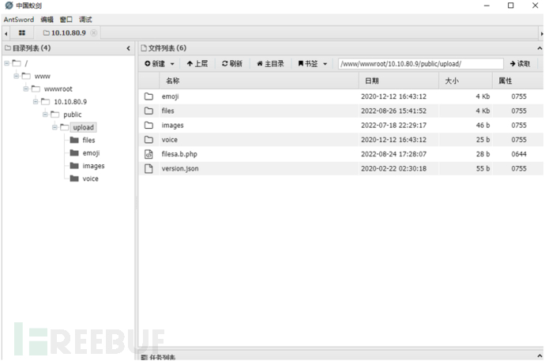Click the 读取 button

(x=520, y=63)
